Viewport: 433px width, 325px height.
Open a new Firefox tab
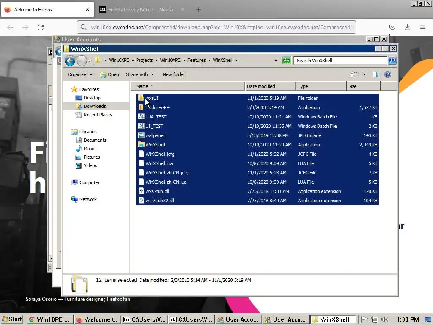(199, 10)
